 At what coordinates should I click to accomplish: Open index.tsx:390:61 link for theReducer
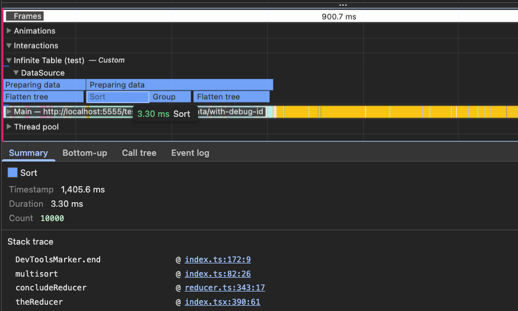click(222, 302)
